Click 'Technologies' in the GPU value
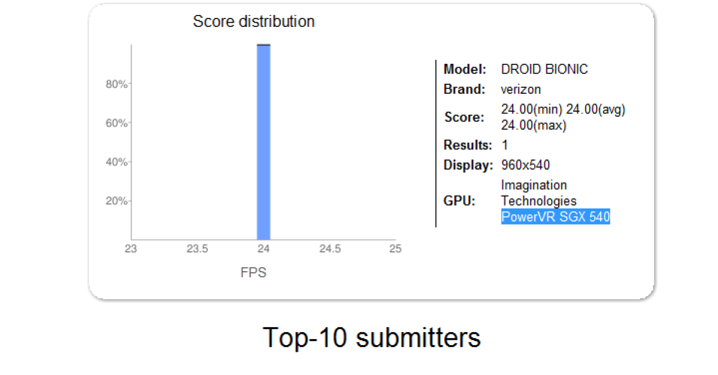Screen dimensions: 718x375 tap(539, 201)
